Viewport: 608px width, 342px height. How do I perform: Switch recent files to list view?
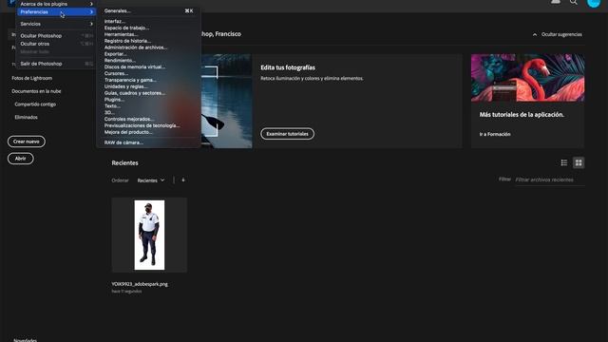564,162
